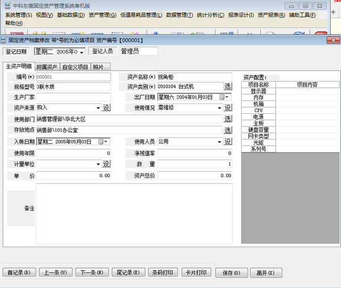This screenshot has width=341, height=288.
Task: Click the 使用部门 field 销售管理部\华北大区
Action: [x=129, y=119]
